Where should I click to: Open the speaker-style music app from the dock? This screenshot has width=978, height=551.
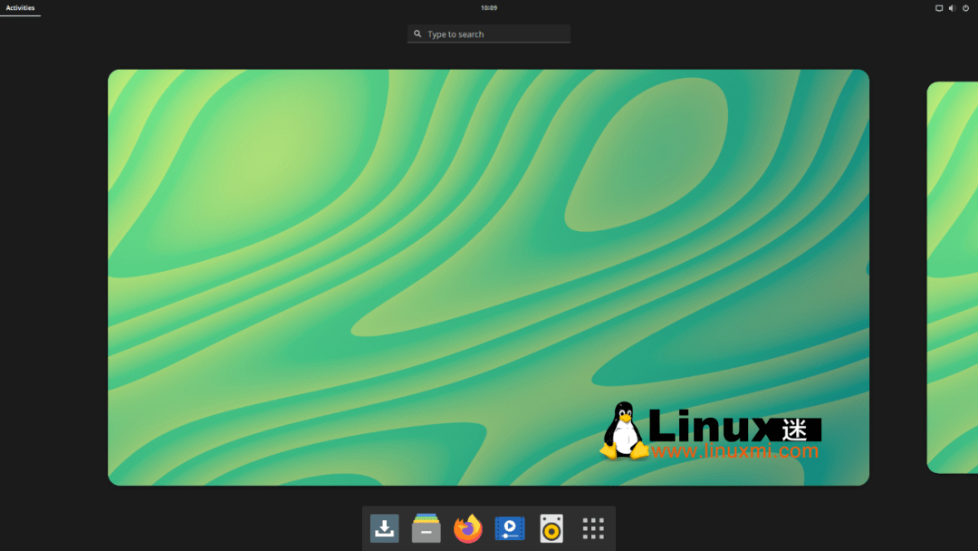[x=551, y=527]
